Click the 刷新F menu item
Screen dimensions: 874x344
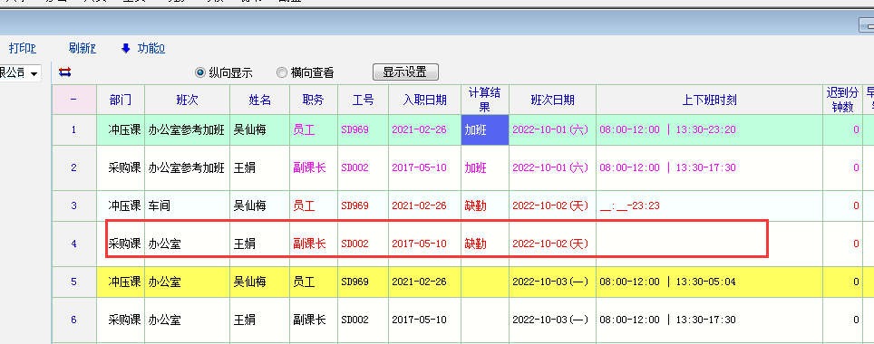point(83,48)
